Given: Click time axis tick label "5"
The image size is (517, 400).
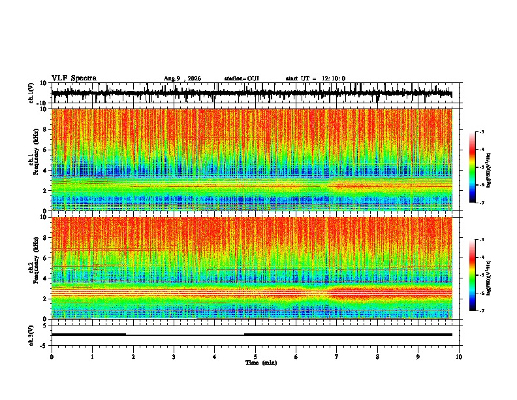Looking at the screenshot, I should tap(255, 357).
